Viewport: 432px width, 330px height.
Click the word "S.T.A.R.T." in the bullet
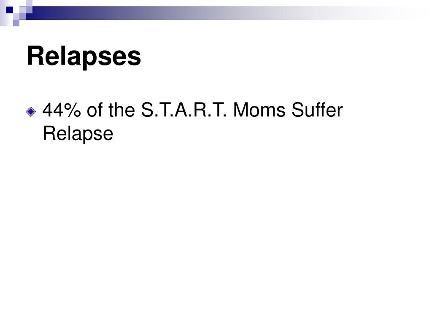[184, 110]
